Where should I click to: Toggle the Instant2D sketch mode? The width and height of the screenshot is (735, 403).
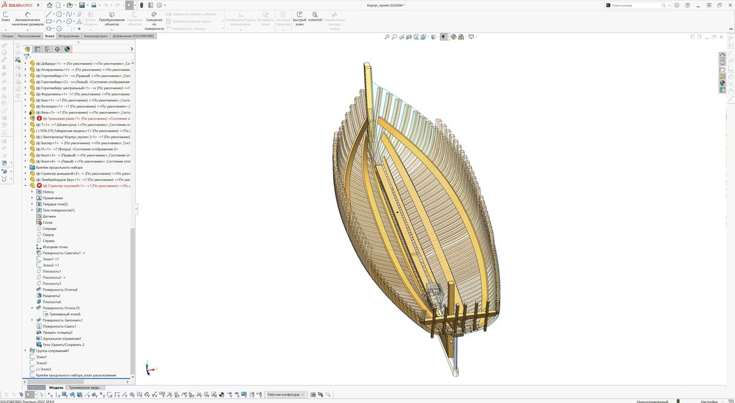click(x=315, y=17)
